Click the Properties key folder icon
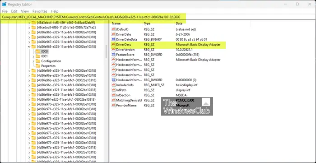 pyautogui.click(x=38, y=66)
